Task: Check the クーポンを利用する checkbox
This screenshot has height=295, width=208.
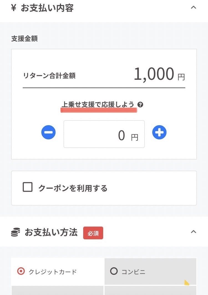Action: pos(28,188)
